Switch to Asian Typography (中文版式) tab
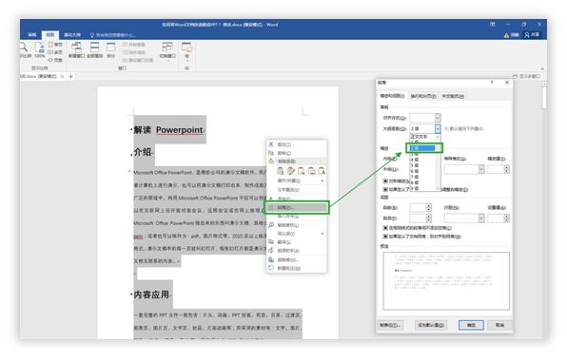567x361 pixels. point(453,96)
